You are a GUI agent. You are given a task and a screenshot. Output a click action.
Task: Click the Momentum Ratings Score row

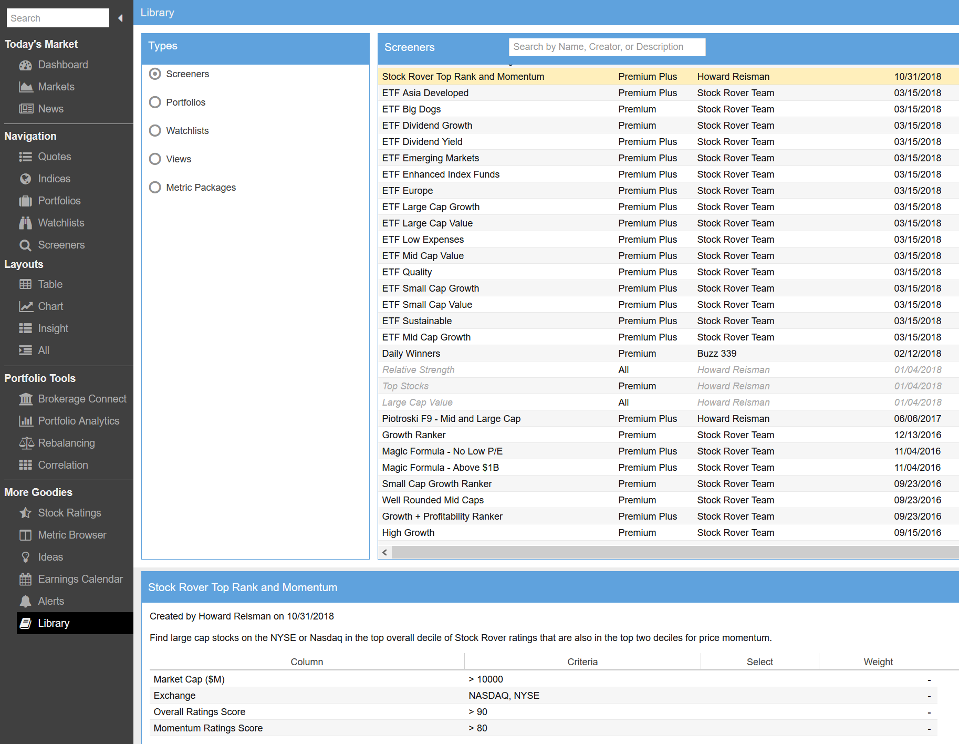pos(544,728)
